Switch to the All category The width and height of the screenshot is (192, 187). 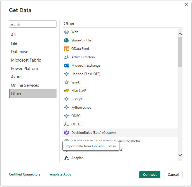(x=13, y=35)
